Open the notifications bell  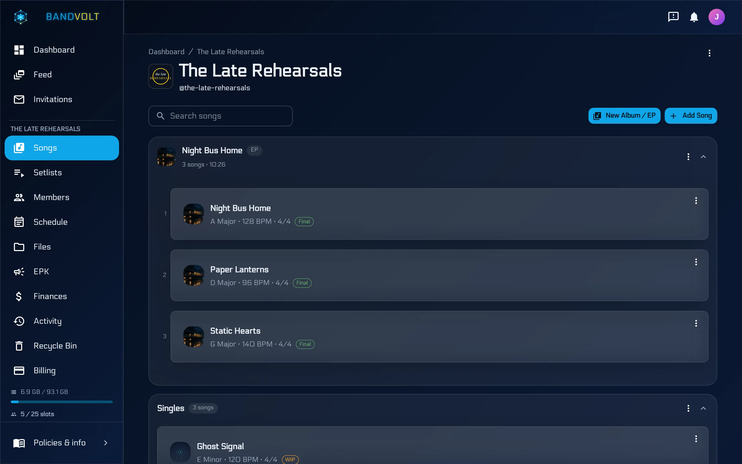(x=694, y=17)
